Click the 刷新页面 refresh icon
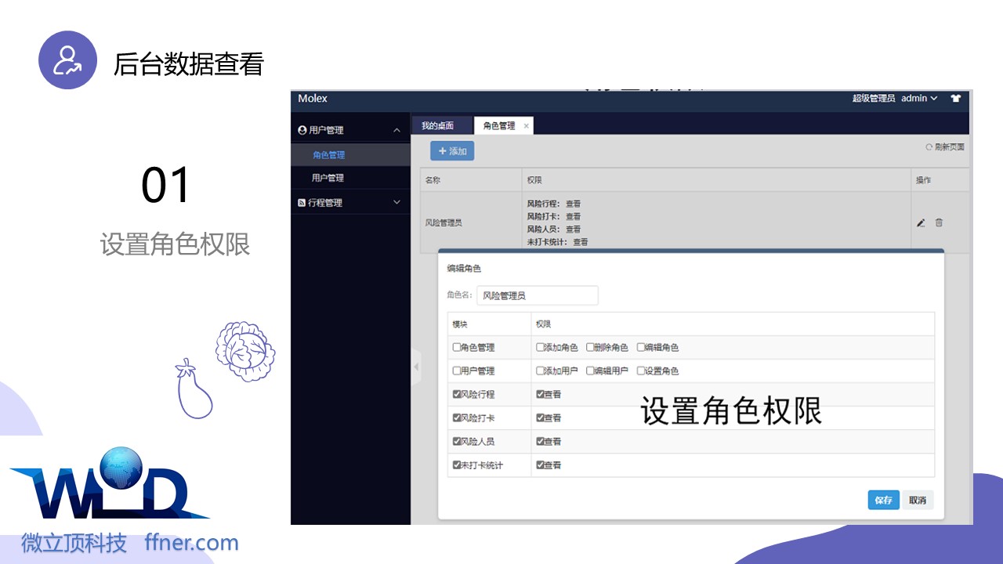The width and height of the screenshot is (1003, 564). coord(929,147)
